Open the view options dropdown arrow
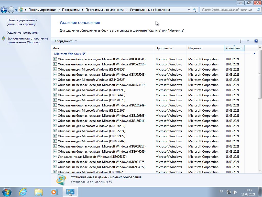 click(x=248, y=41)
